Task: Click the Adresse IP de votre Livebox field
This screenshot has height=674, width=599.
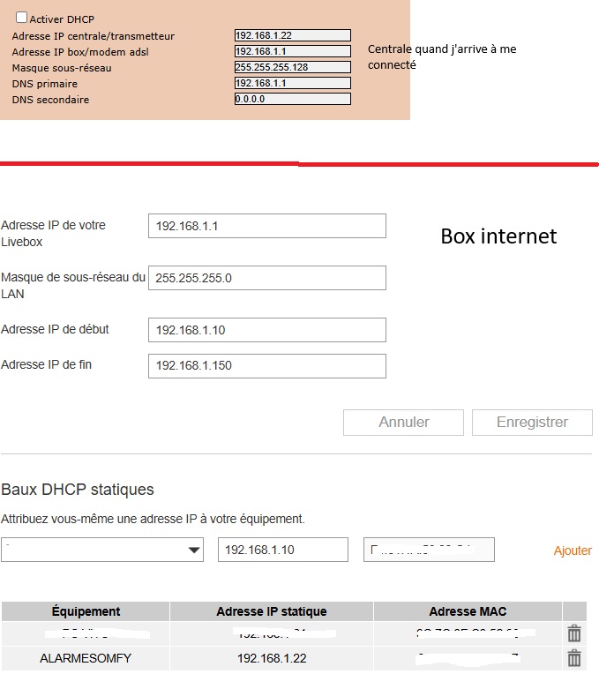Action: pyautogui.click(x=267, y=226)
